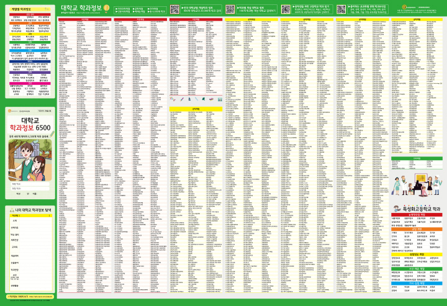Click the QR code left of the 전국 대학교별 box

[174, 9]
